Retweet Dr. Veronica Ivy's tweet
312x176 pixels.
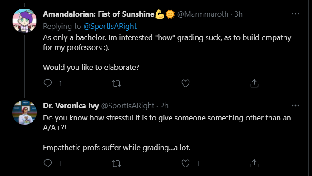116,163
